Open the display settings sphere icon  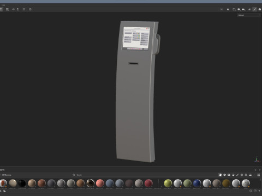239,9
